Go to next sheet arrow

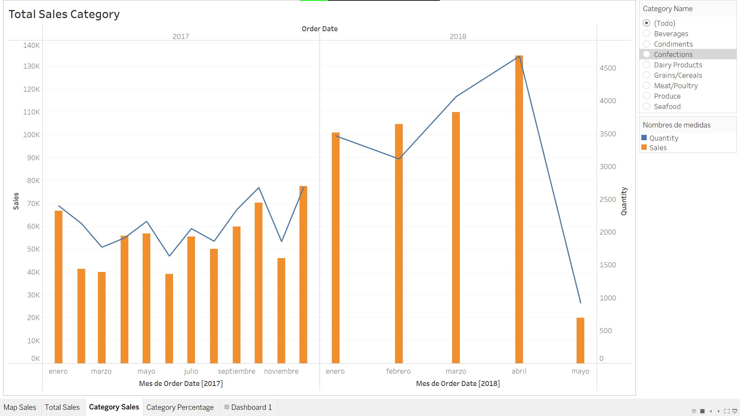coord(718,411)
